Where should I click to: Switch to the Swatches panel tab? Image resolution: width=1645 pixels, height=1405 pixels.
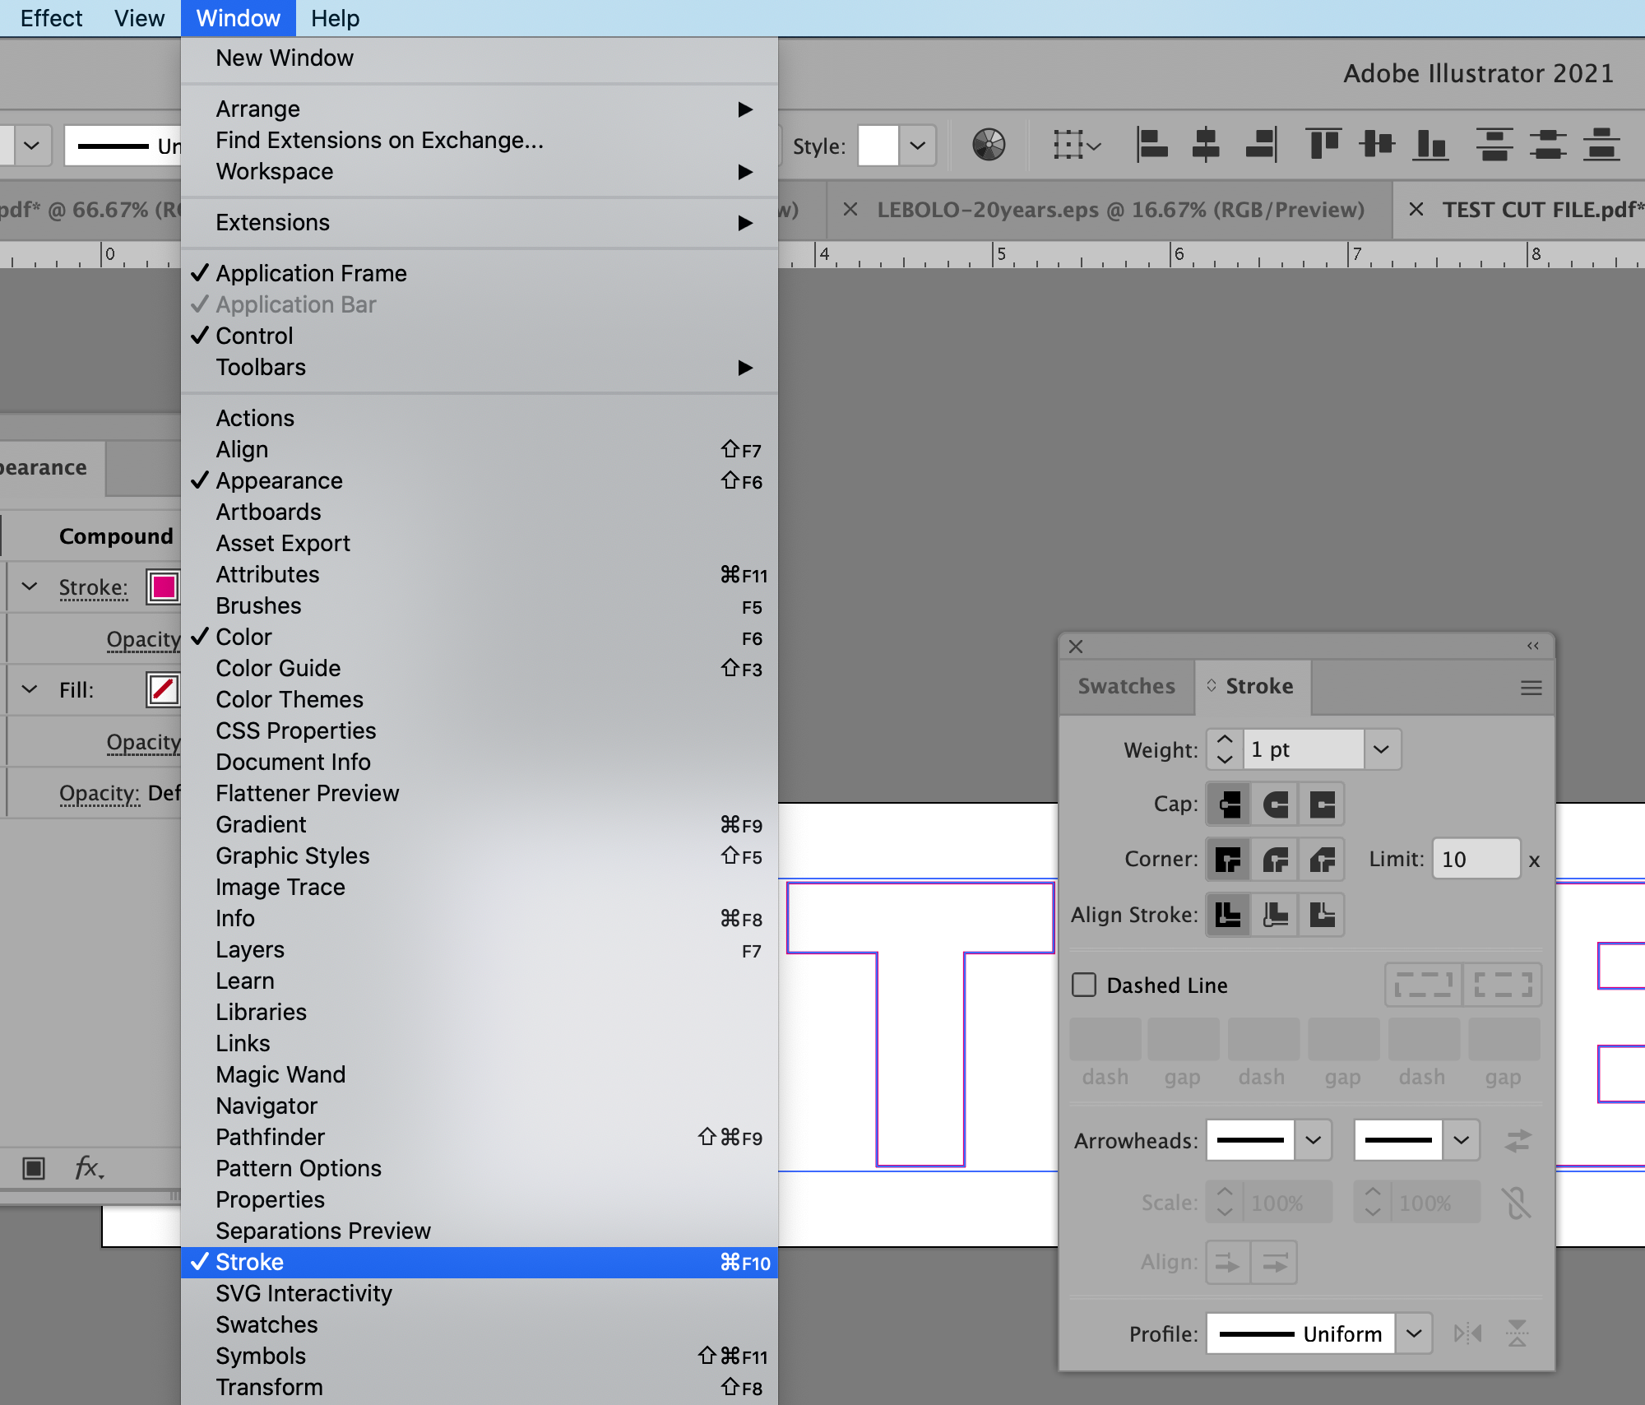[x=1126, y=686]
